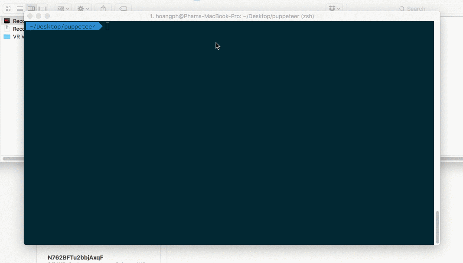Click the terminal window title bar
The height and width of the screenshot is (263, 463).
tap(232, 16)
